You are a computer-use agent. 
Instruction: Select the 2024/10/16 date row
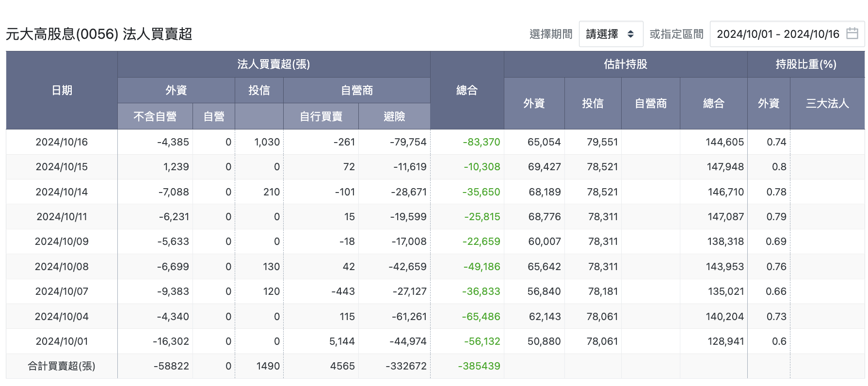click(x=435, y=142)
